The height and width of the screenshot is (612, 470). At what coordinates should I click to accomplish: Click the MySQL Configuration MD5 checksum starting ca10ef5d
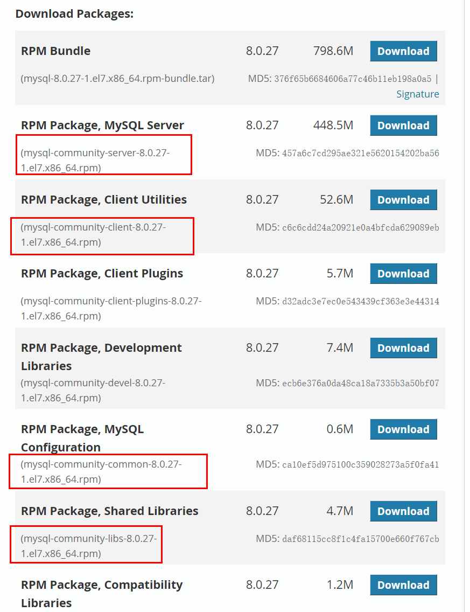coord(360,464)
